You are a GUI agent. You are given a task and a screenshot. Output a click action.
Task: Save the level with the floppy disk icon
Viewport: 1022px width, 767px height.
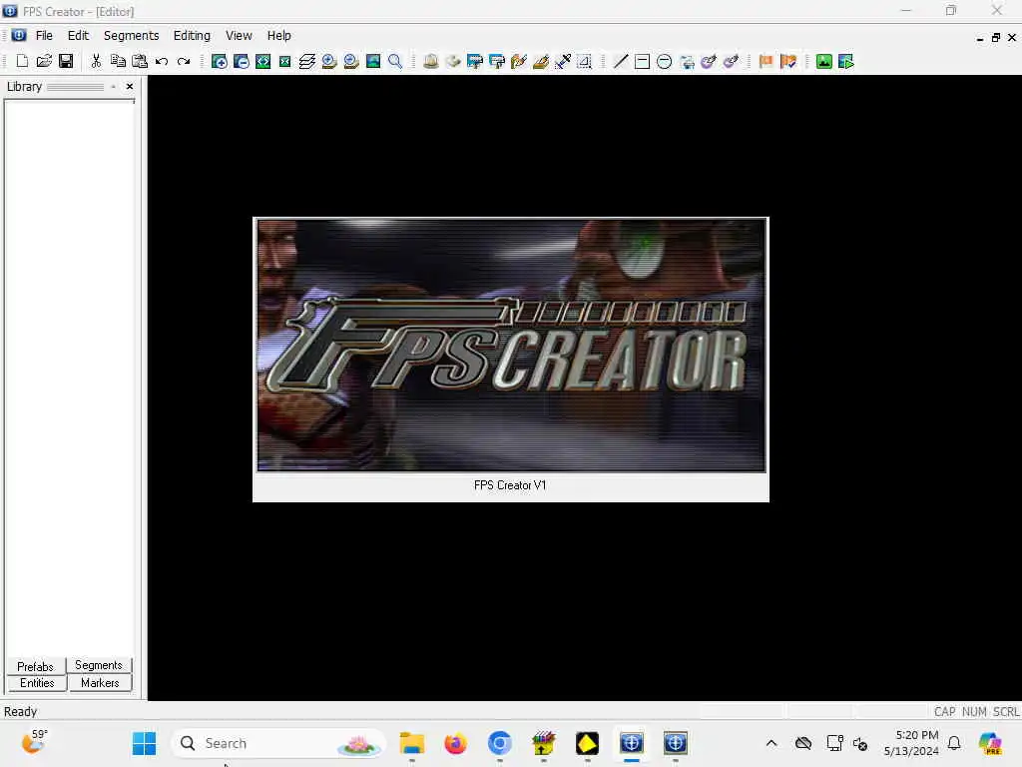click(x=66, y=61)
